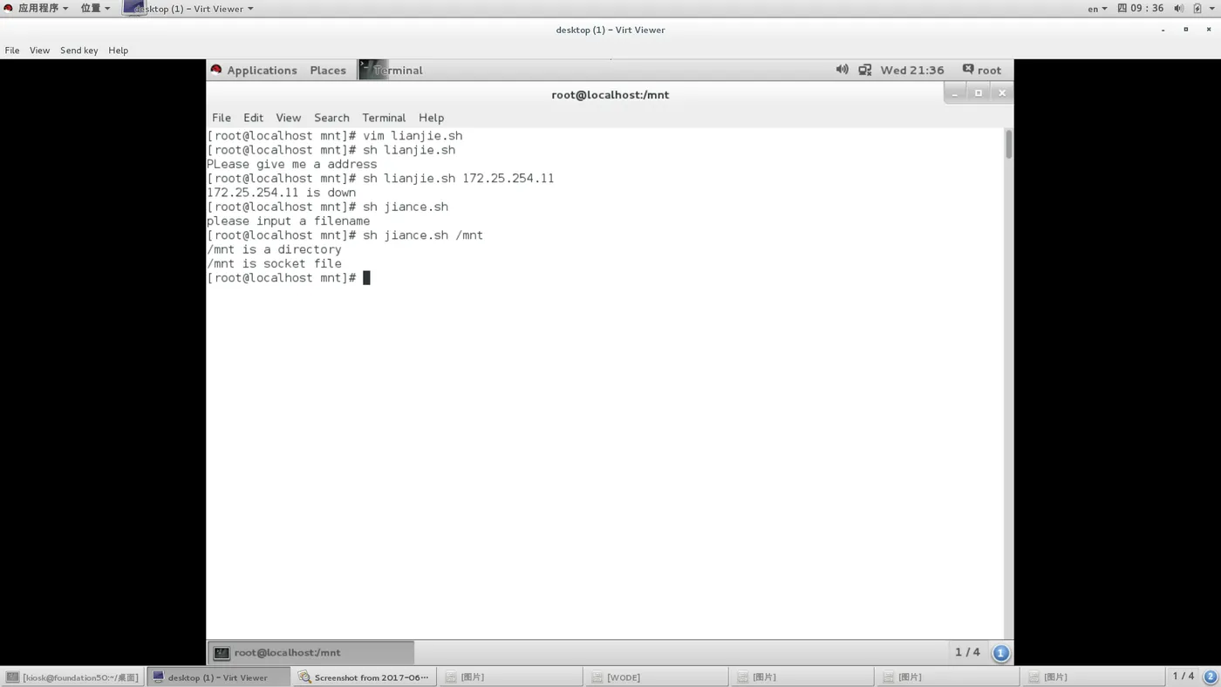The width and height of the screenshot is (1221, 687).
Task: Open the 'en' input language dropdown
Action: (x=1097, y=9)
